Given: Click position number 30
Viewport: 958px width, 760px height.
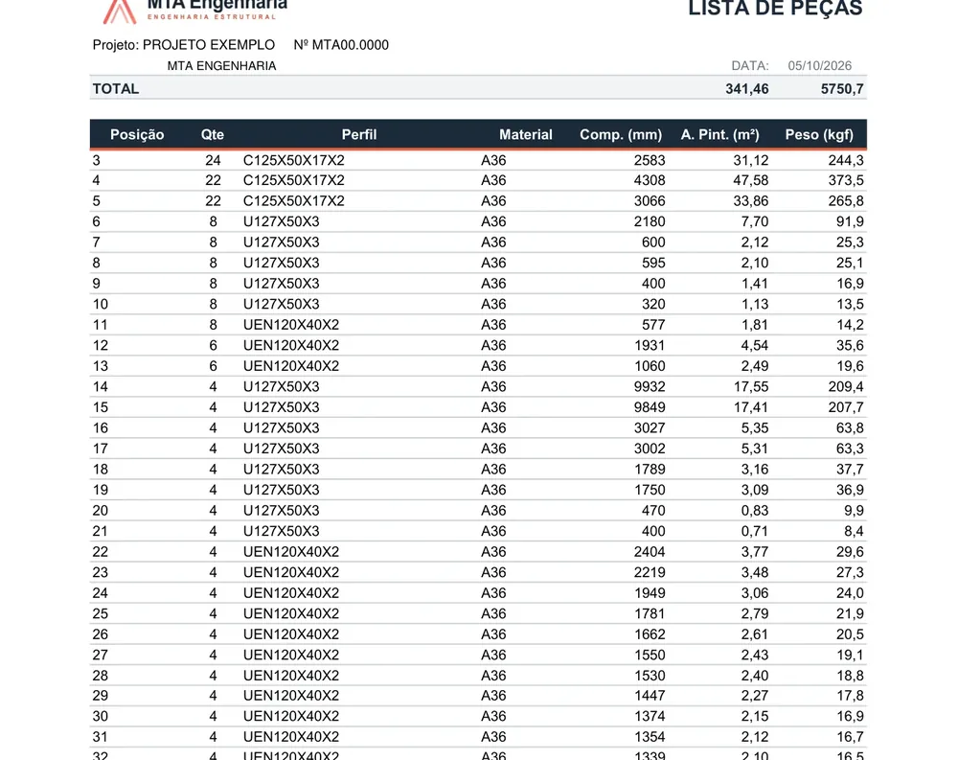Looking at the screenshot, I should point(101,717).
